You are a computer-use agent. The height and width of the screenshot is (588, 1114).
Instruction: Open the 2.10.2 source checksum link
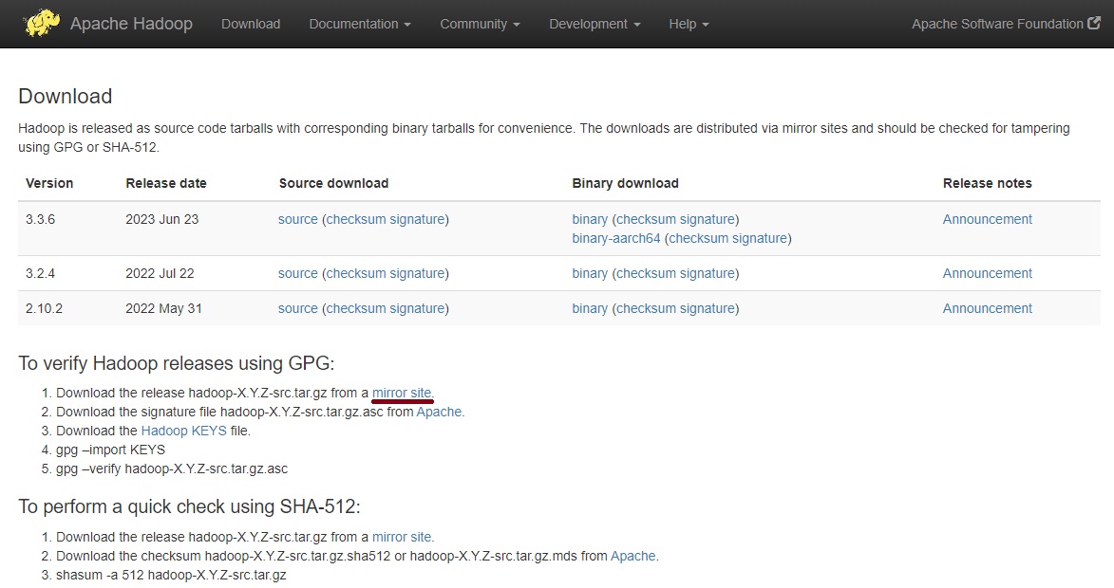(356, 308)
